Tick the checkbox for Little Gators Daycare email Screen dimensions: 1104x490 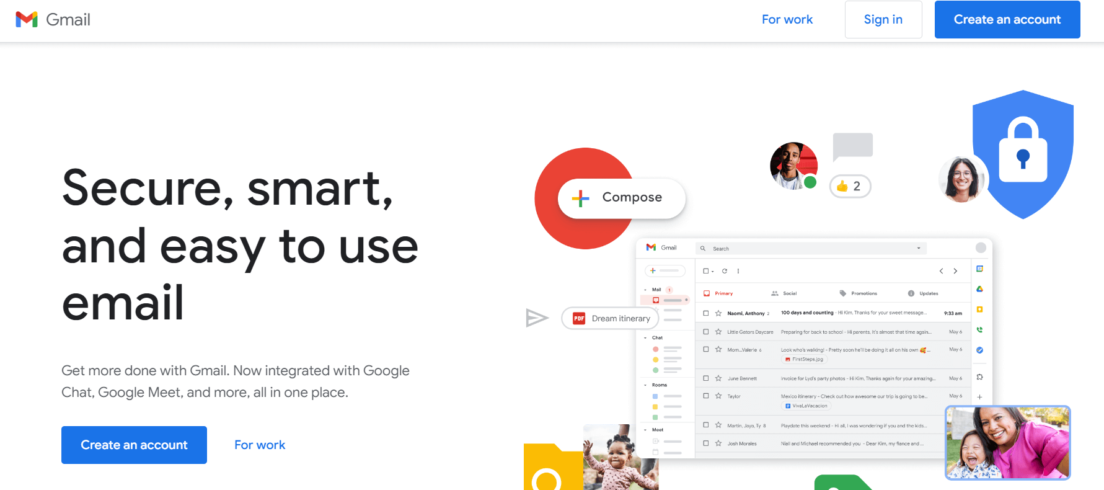706,332
